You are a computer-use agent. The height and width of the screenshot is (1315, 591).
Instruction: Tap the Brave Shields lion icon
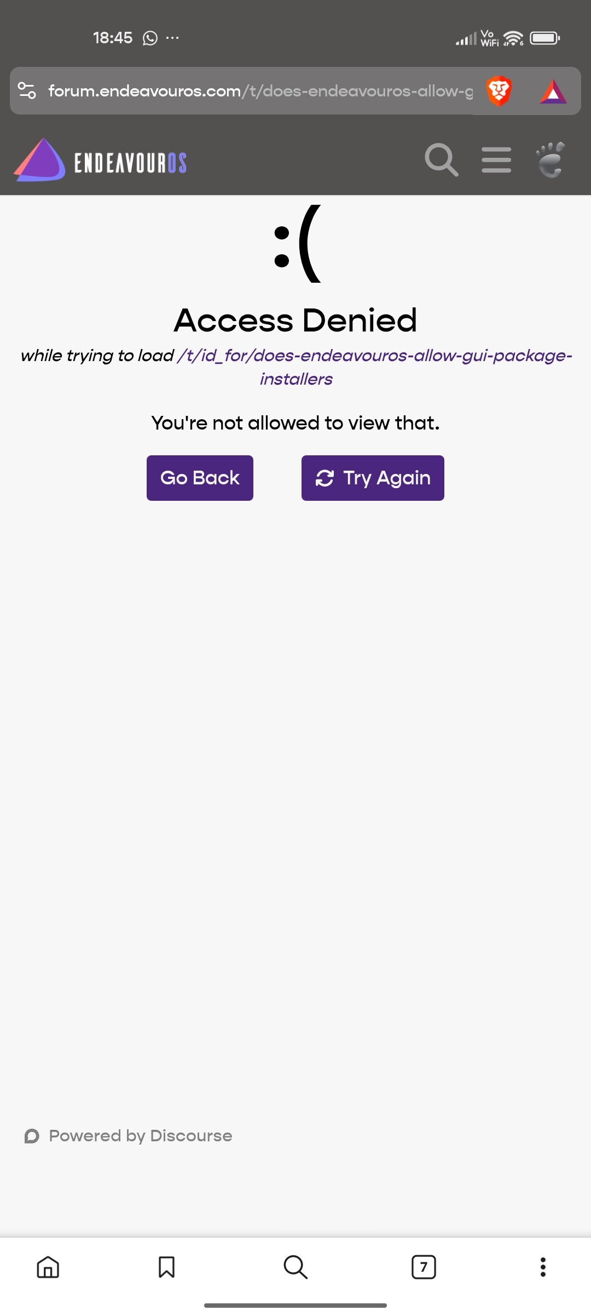pos(499,91)
